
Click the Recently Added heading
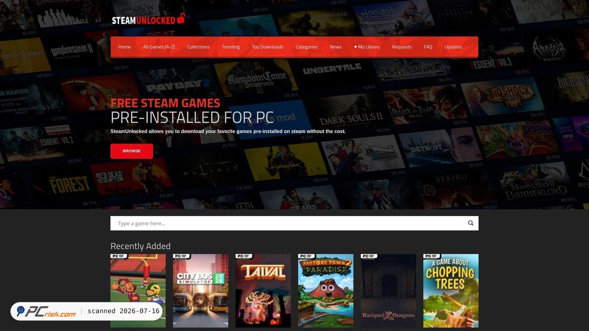point(140,246)
